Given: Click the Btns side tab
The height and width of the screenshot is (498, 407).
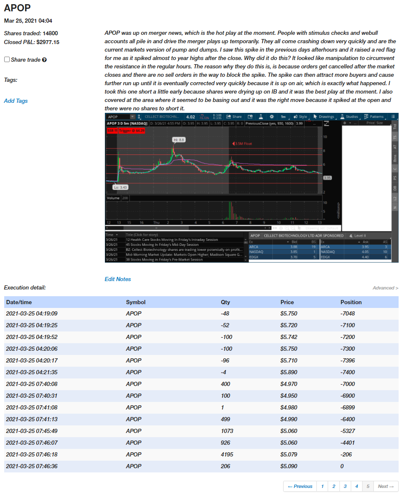Looking at the screenshot, I should tap(395, 158).
